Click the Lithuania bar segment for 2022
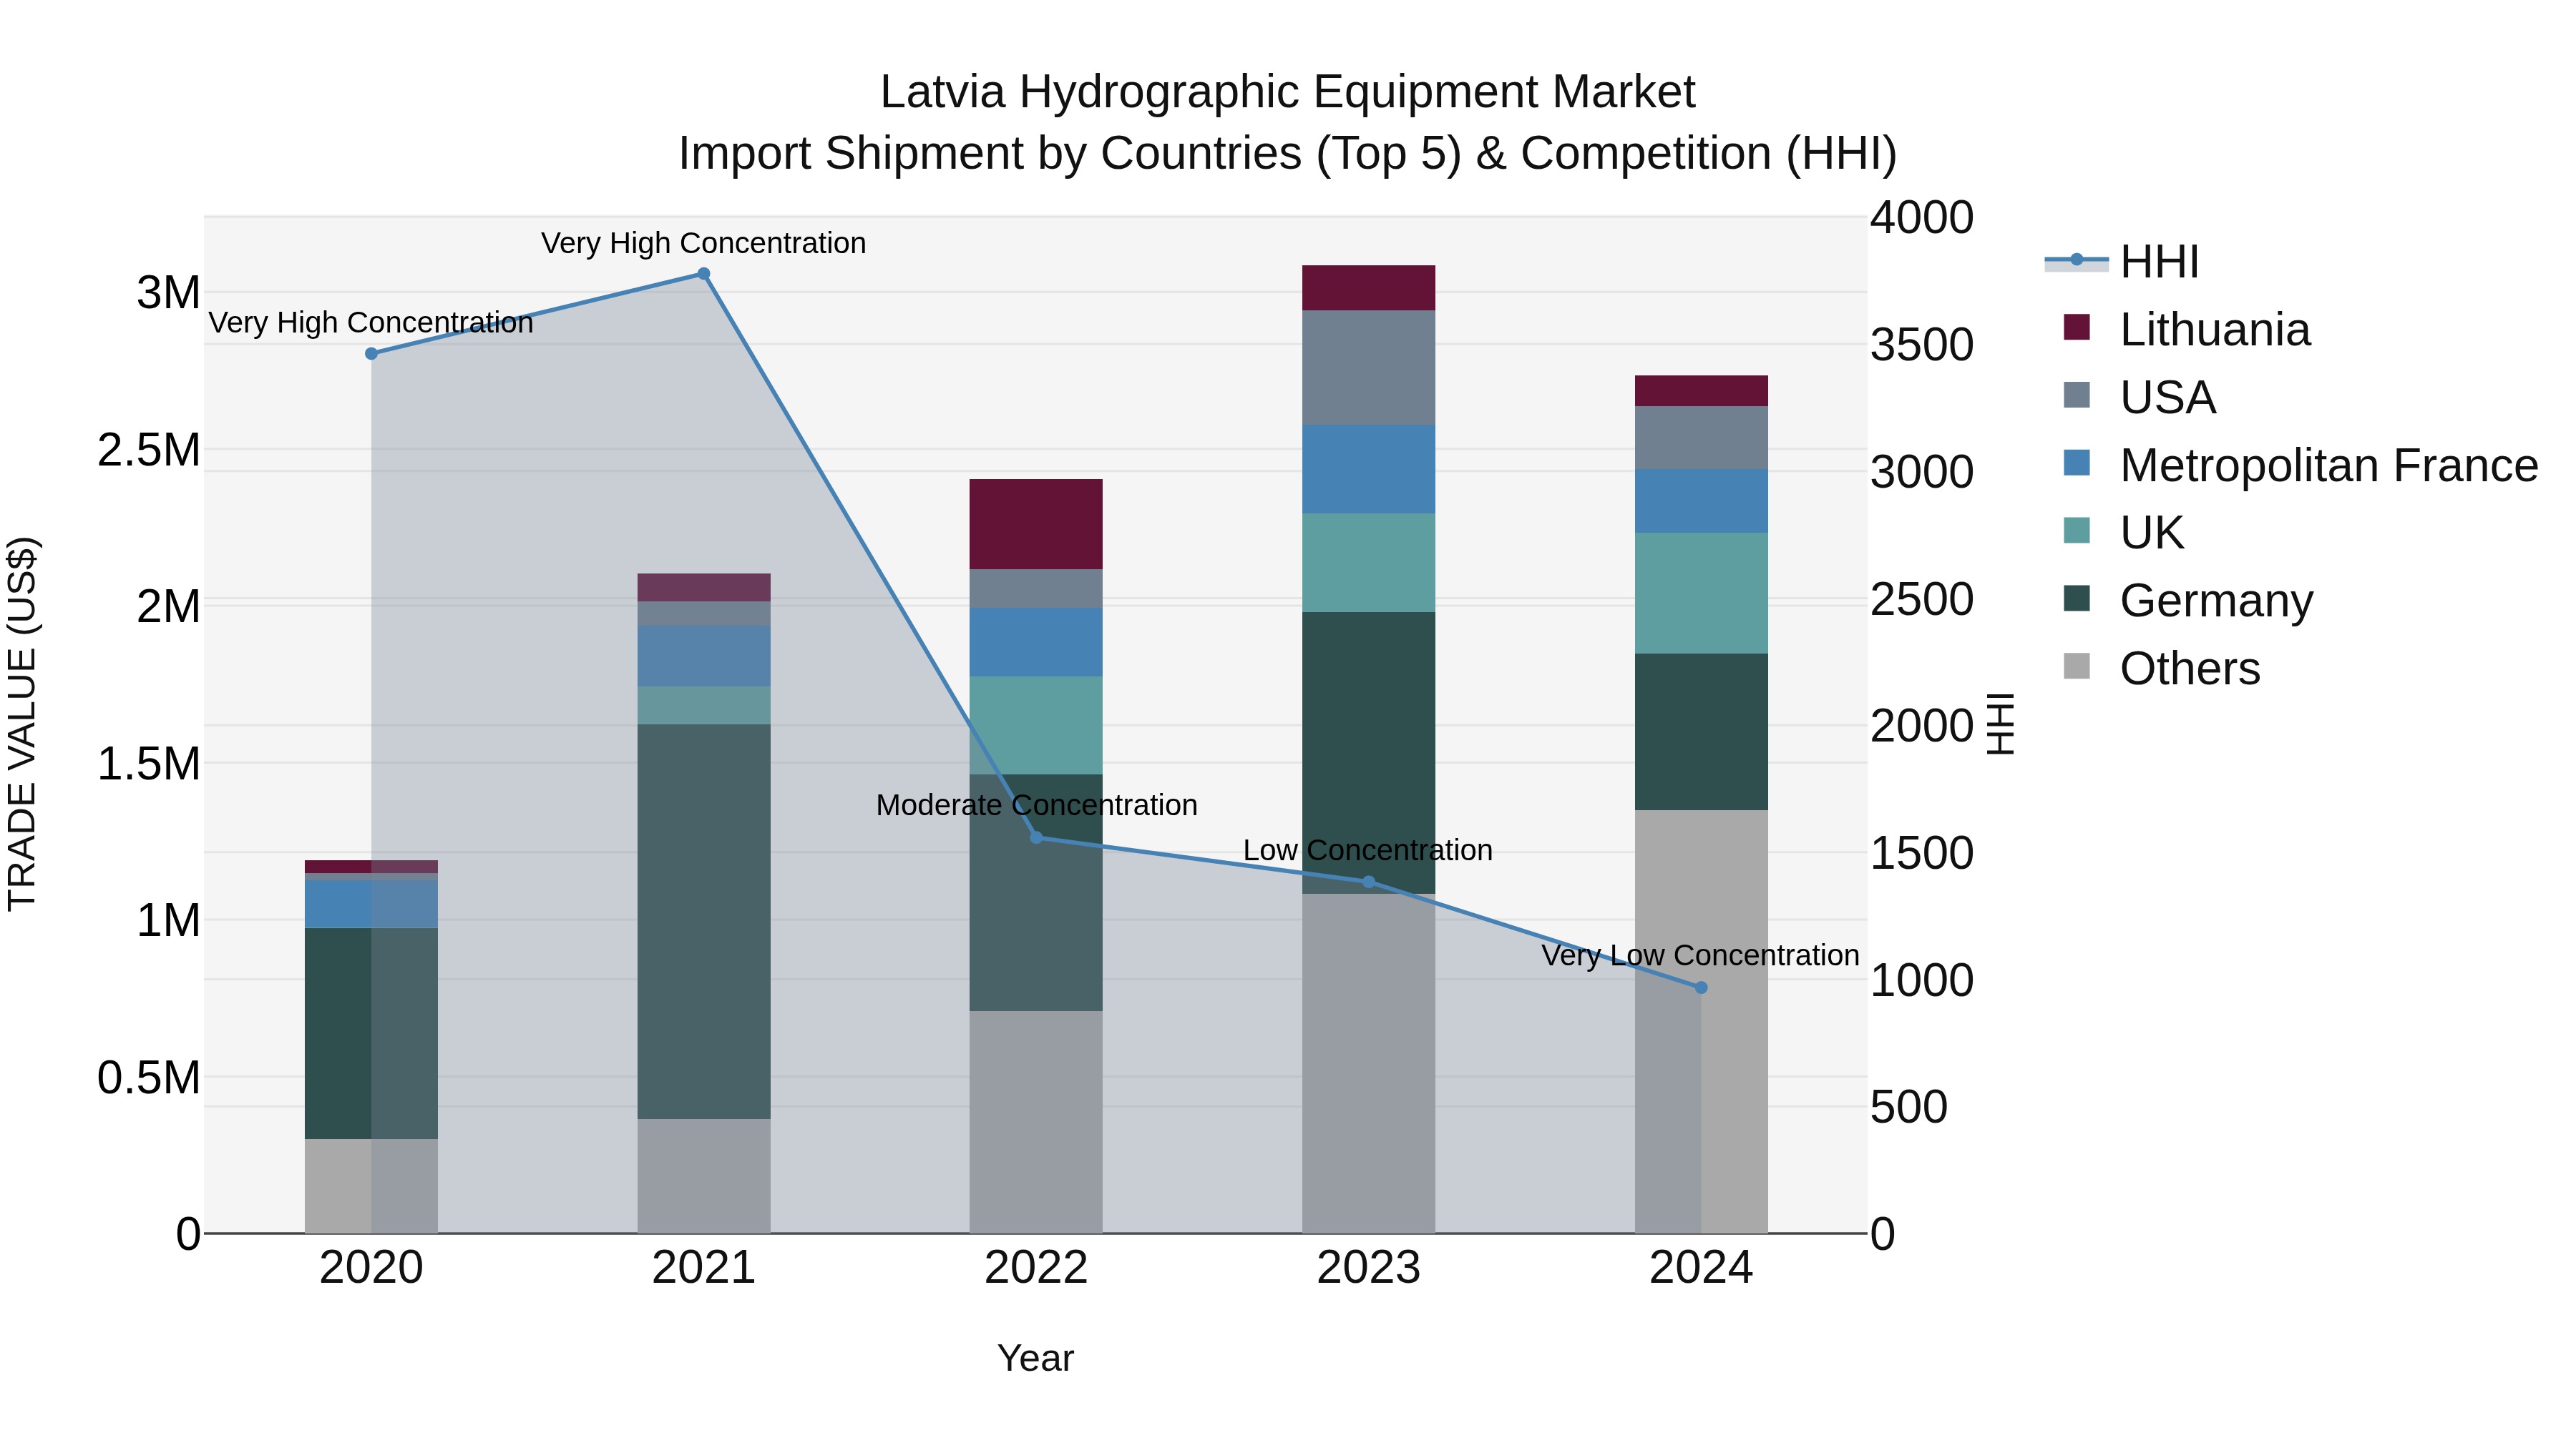Screen dimensions: 2576x1448 [x=1036, y=525]
